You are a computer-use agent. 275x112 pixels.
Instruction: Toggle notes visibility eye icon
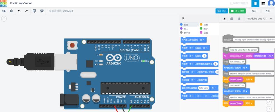pos(42,11)
